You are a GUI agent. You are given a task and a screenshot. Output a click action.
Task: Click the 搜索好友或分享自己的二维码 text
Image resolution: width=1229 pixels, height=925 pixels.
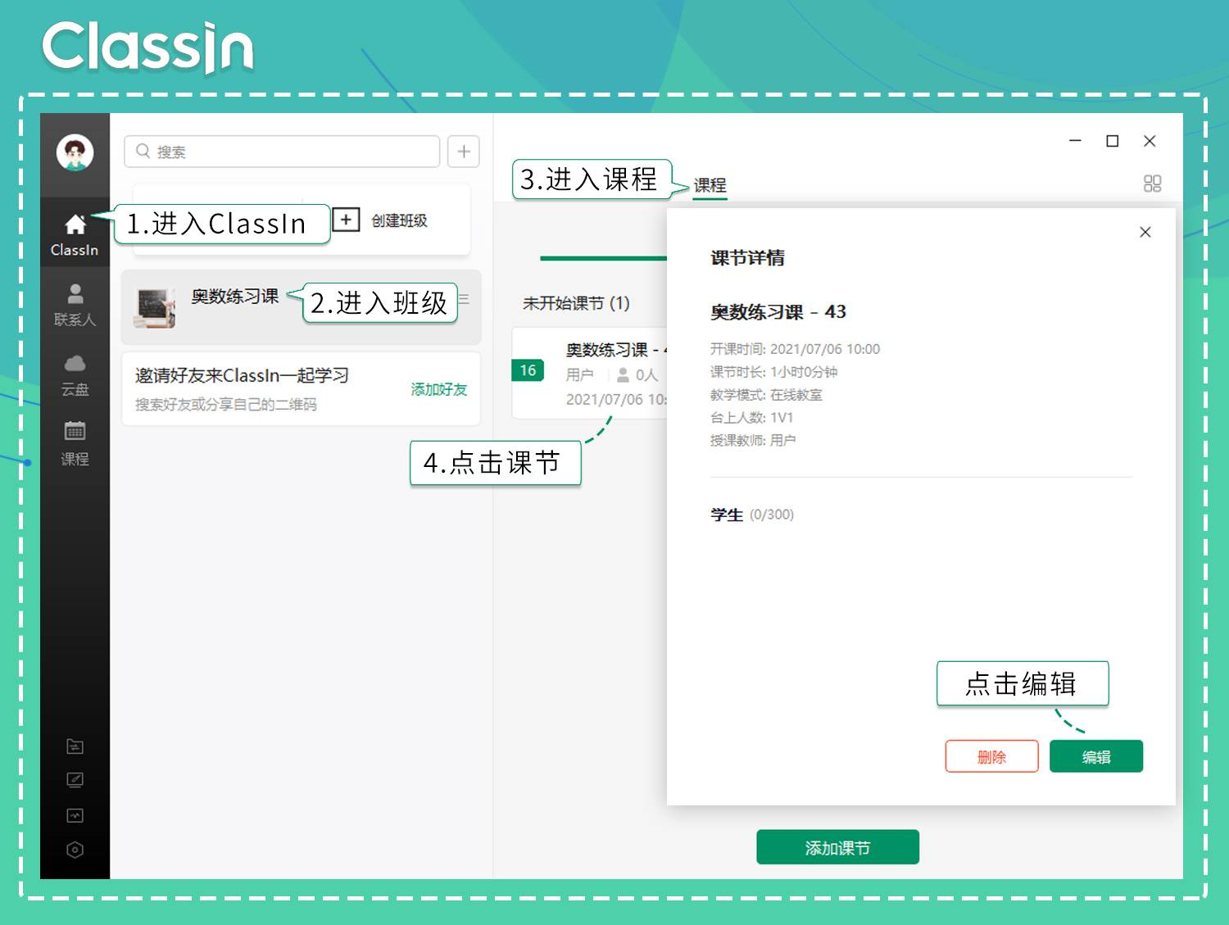225,404
